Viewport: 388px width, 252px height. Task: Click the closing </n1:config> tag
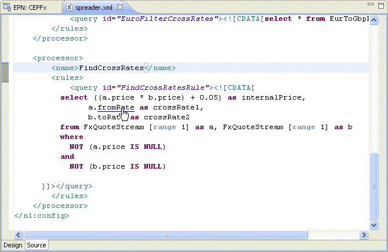tap(42, 216)
